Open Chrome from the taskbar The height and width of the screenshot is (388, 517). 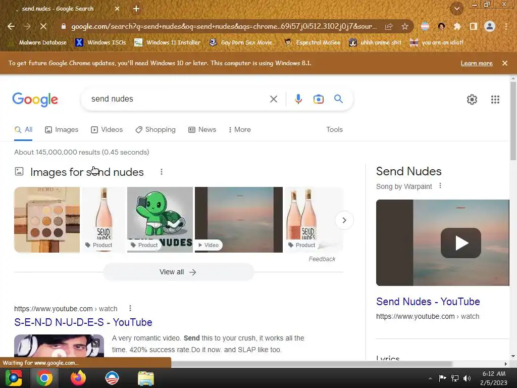44,378
